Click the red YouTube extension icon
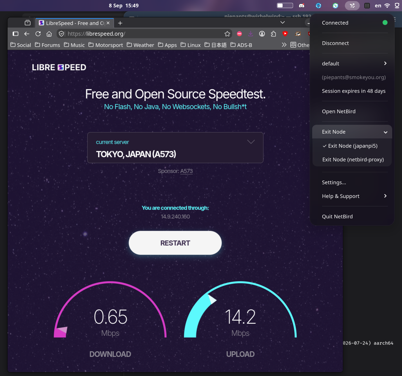Image resolution: width=402 pixels, height=376 pixels. coord(285,33)
